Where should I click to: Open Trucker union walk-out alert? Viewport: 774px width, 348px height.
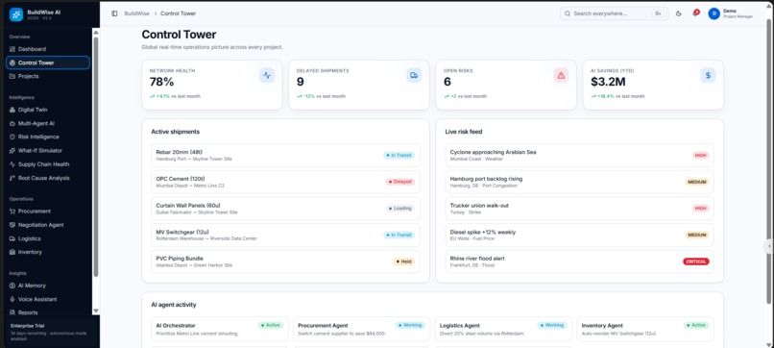pyautogui.click(x=579, y=209)
